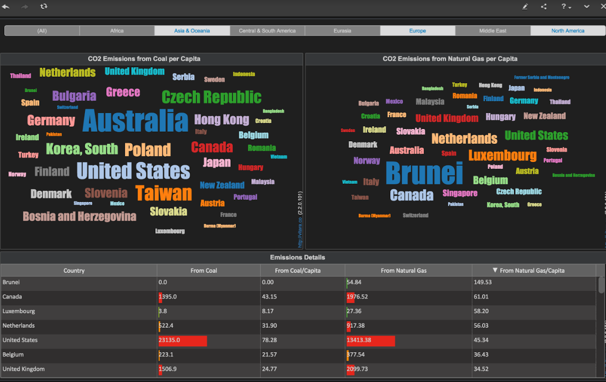Open the Help menu question mark icon
Screen dimensions: 606x382
coord(563,6)
